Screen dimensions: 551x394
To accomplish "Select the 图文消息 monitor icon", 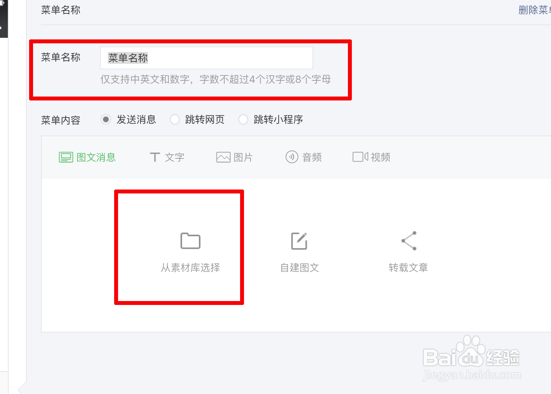I will (x=66, y=157).
